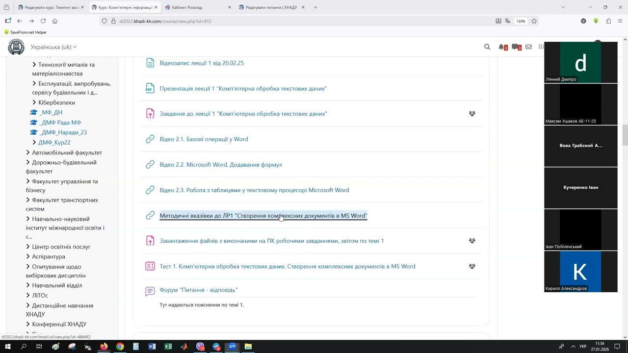Click the envelope mail icon in header
The width and height of the screenshot is (628, 353).
pyautogui.click(x=528, y=47)
